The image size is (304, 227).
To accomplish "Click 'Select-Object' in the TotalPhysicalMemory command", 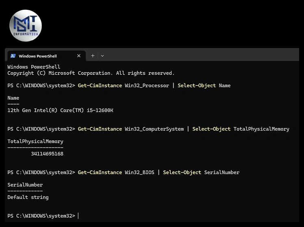I will (211, 129).
